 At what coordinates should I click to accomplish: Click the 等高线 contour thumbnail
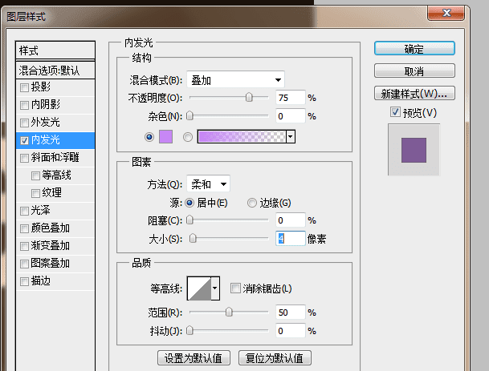point(199,288)
